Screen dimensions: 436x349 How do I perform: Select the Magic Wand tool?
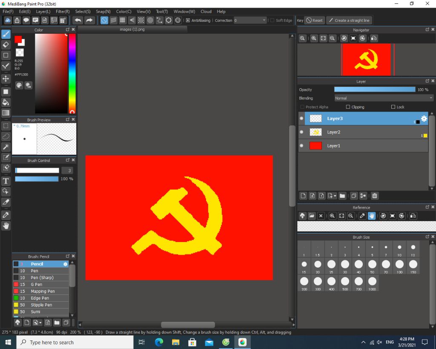[6, 147]
